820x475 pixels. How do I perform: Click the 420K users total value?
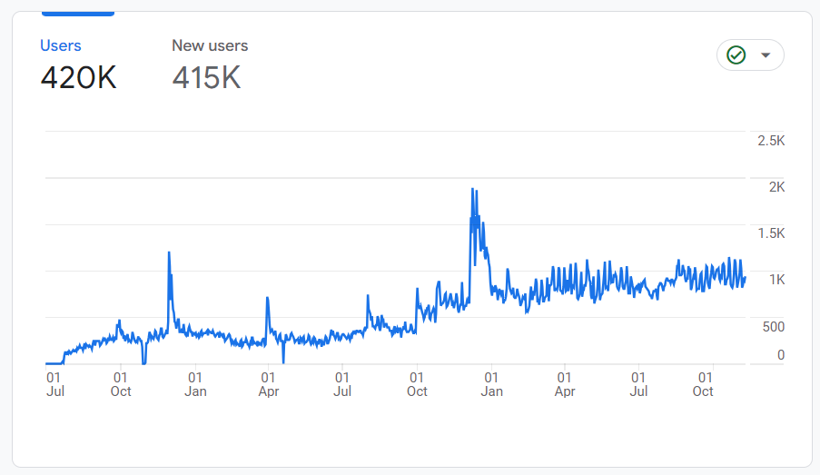[x=78, y=78]
